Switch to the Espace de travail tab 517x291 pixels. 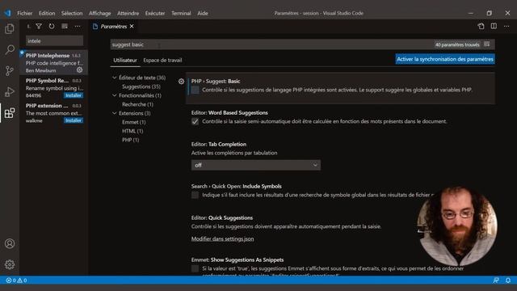(162, 60)
